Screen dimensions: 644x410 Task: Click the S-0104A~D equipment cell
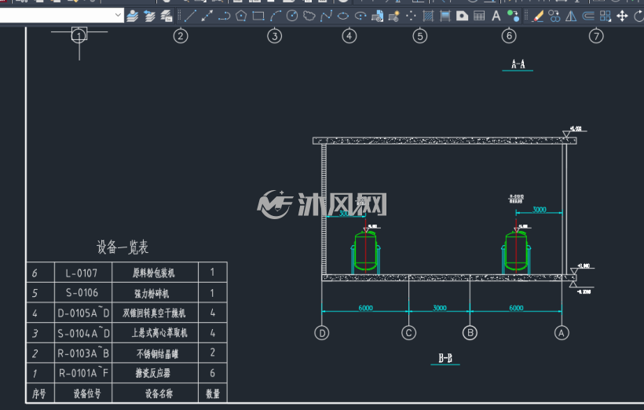pyautogui.click(x=83, y=333)
